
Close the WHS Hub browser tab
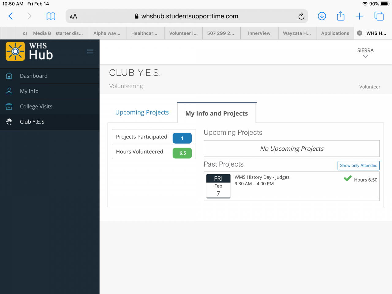(360, 33)
